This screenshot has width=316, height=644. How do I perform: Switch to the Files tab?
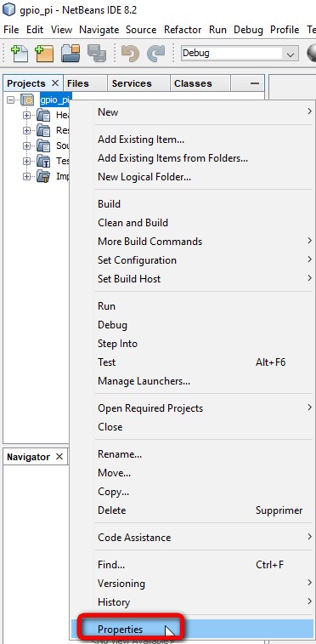pos(78,83)
